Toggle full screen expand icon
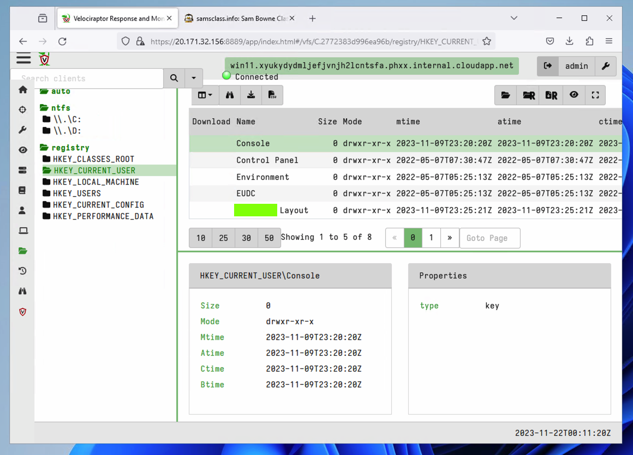The width and height of the screenshot is (633, 455). coord(595,95)
